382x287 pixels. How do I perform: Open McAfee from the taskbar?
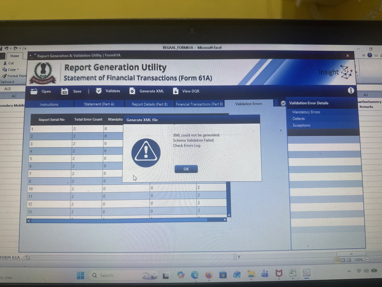[279, 273]
